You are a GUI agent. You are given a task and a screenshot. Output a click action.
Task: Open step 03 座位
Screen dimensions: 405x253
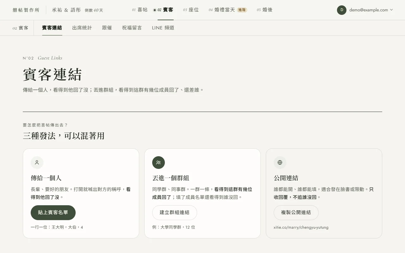pos(191,10)
